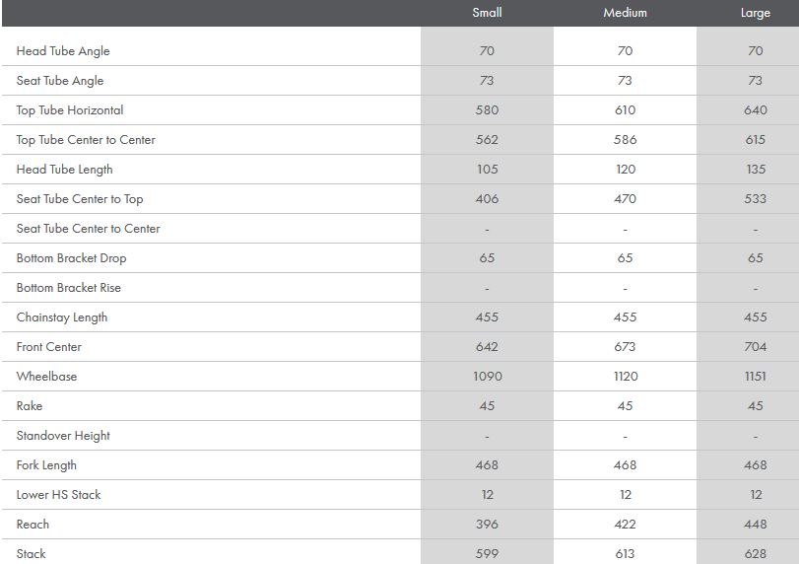Click the Medium head tube length 120
799x564 pixels.
625,170
